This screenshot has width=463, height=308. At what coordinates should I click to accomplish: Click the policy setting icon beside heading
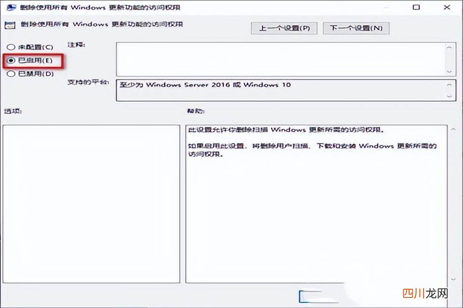coord(10,26)
